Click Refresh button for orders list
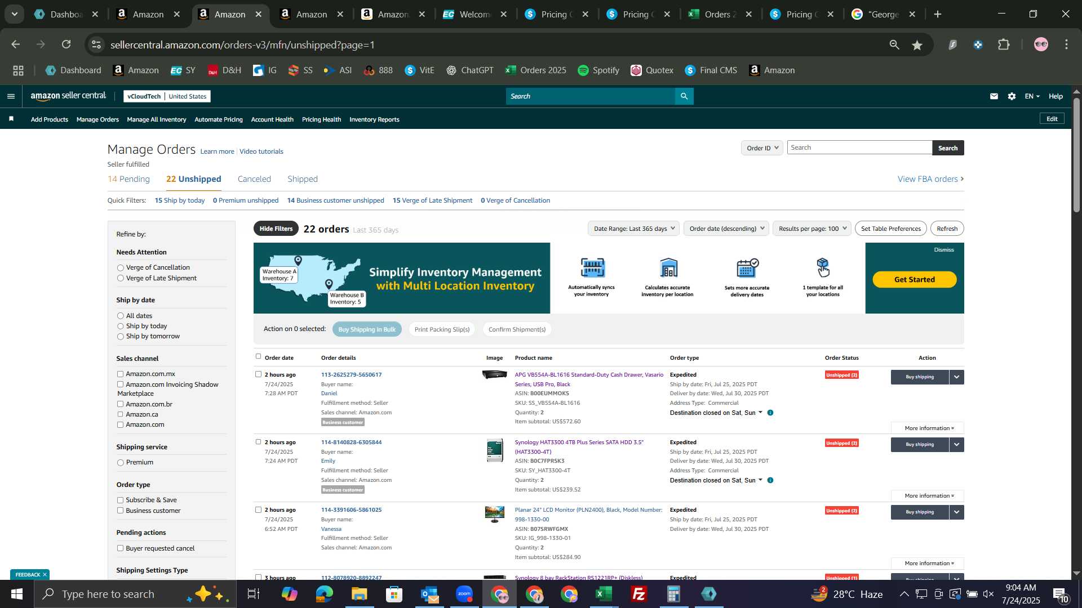1082x608 pixels. click(947, 229)
